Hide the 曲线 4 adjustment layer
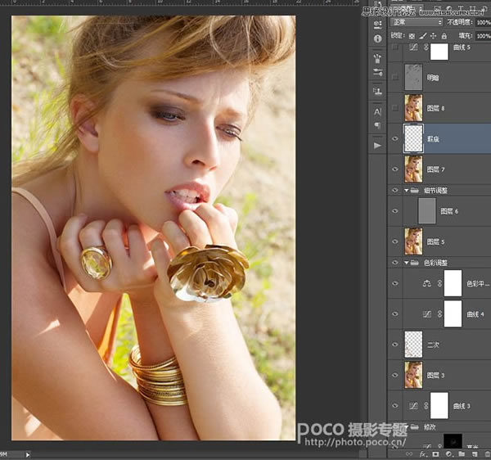Image resolution: width=491 pixels, height=460 pixels. tap(395, 313)
